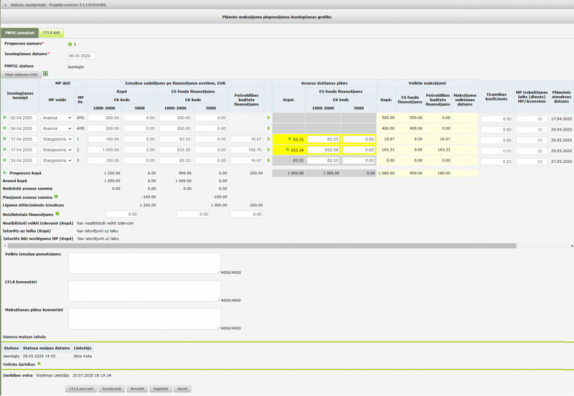Switch to the CFLA dati tab
The width and height of the screenshot is (574, 396).
(x=52, y=32)
